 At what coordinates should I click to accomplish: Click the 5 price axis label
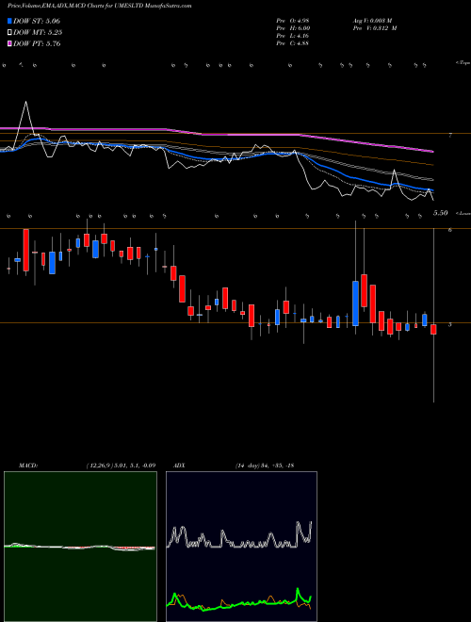click(450, 324)
